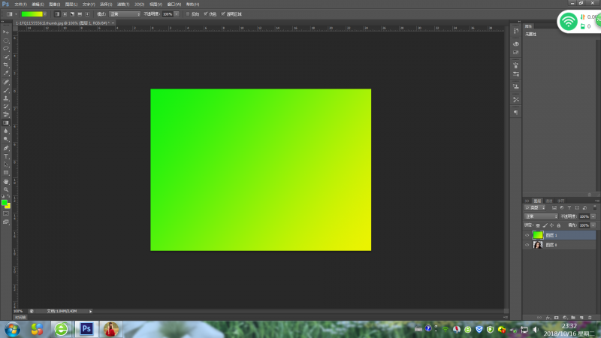Select the portrait layer 图层 0 thumbnail
This screenshot has width=601, height=338.
[538, 245]
